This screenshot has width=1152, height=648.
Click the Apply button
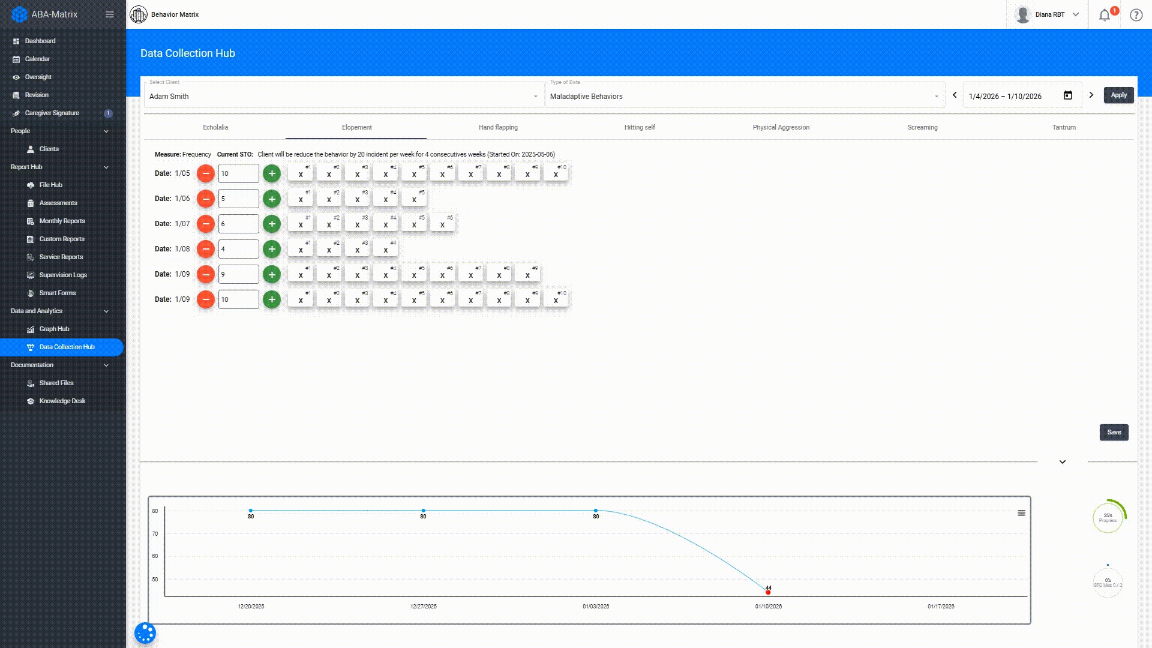click(1118, 95)
